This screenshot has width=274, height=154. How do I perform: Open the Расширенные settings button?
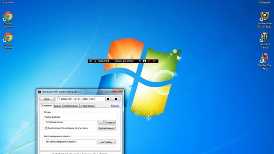click(x=107, y=128)
